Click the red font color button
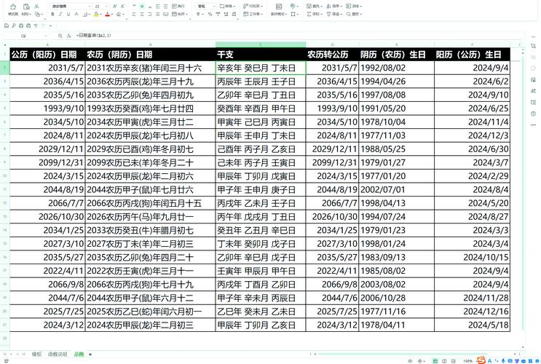Screen dimensions: 541x364 108,14
